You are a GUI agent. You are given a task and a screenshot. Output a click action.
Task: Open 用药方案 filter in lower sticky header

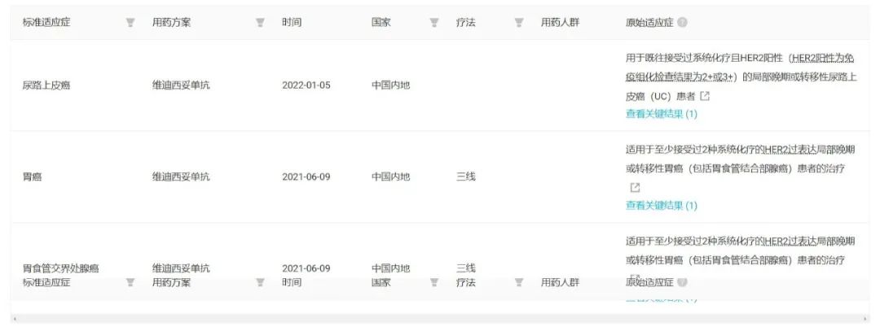click(x=260, y=282)
